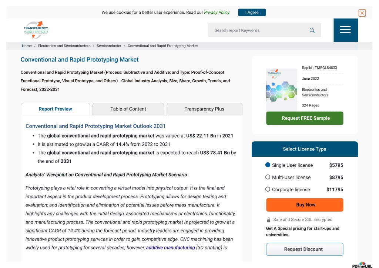The width and height of the screenshot is (379, 268).
Task: Click the Rep Id TMRGL84833 text
Action: tap(319, 68)
